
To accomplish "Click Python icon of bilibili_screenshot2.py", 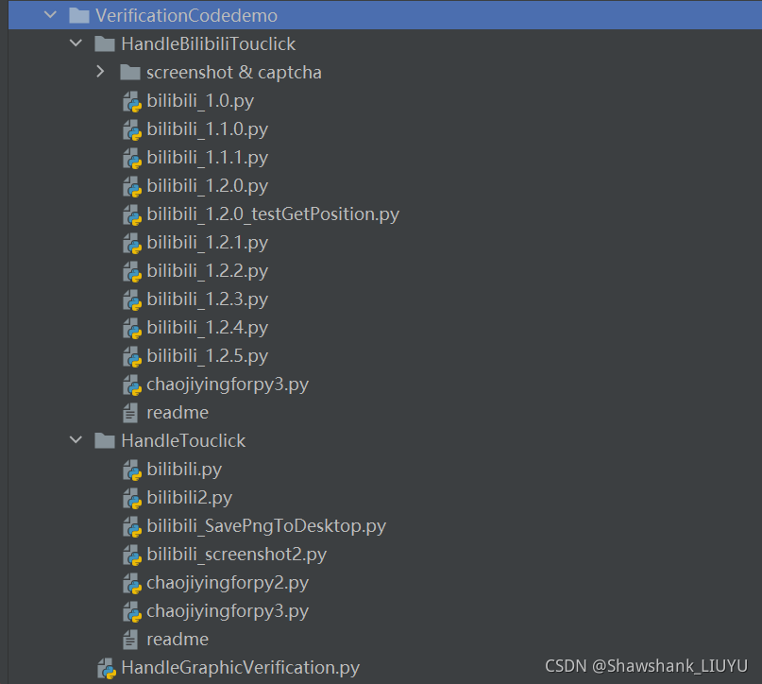I will tap(131, 556).
